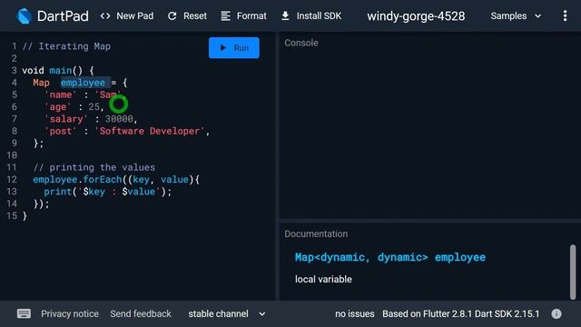Image resolution: width=581 pixels, height=327 pixels.
Task: Click 'main' in the void main line
Action: tap(61, 71)
